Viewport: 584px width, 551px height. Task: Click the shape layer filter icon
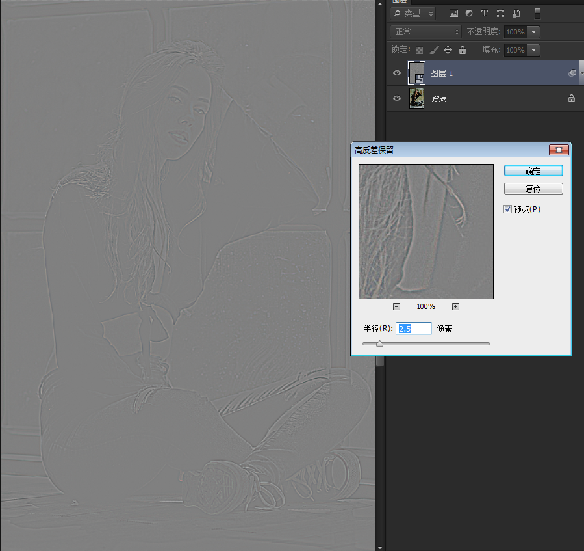[x=500, y=13]
